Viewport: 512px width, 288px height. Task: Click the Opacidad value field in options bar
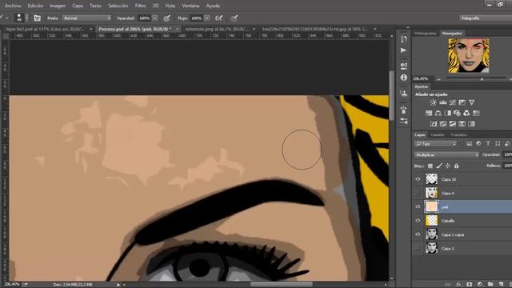click(x=145, y=18)
